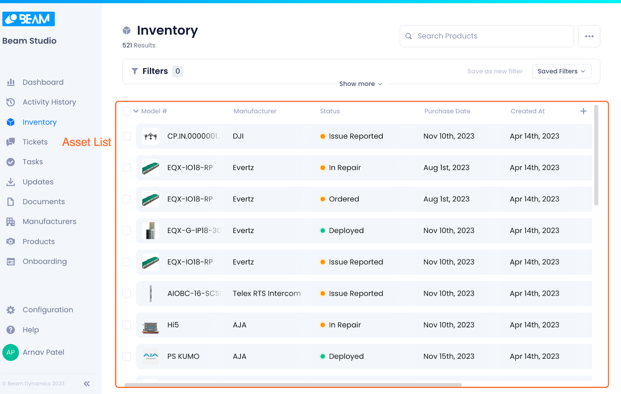Click Telex RTS Intercom manufacturer cell
Image resolution: width=621 pixels, height=394 pixels.
tap(267, 294)
